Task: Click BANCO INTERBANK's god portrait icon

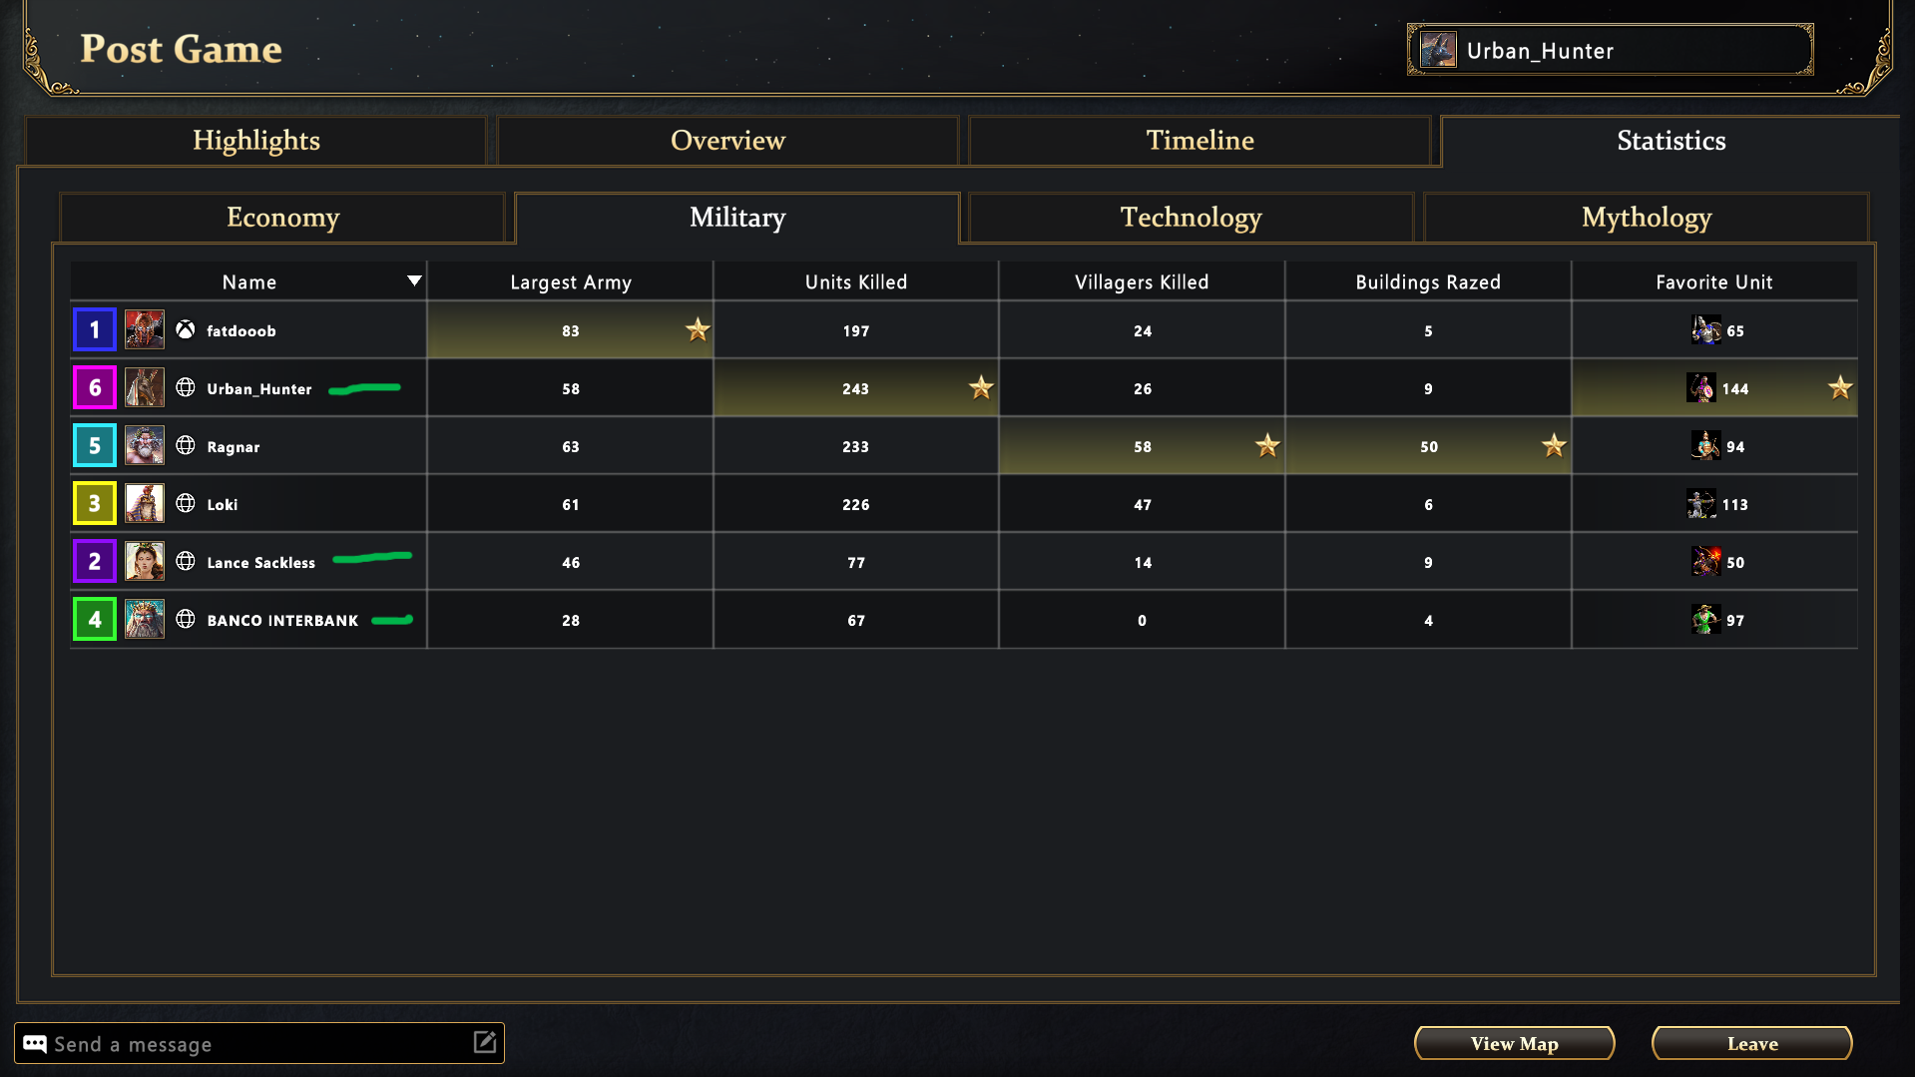Action: 145,619
